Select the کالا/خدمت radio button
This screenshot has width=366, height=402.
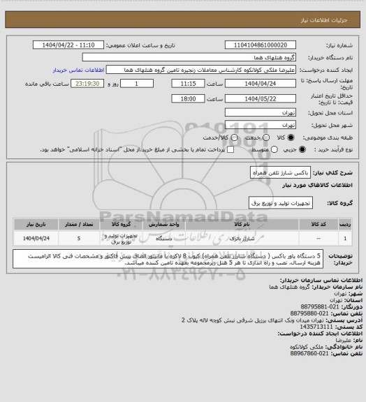click(x=234, y=137)
